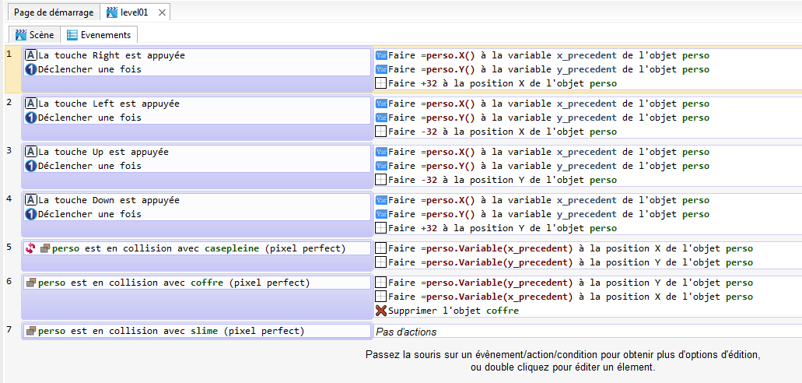The image size is (802, 383).
Task: Select event 6 action setting X to x_precedent
Action: point(570,297)
